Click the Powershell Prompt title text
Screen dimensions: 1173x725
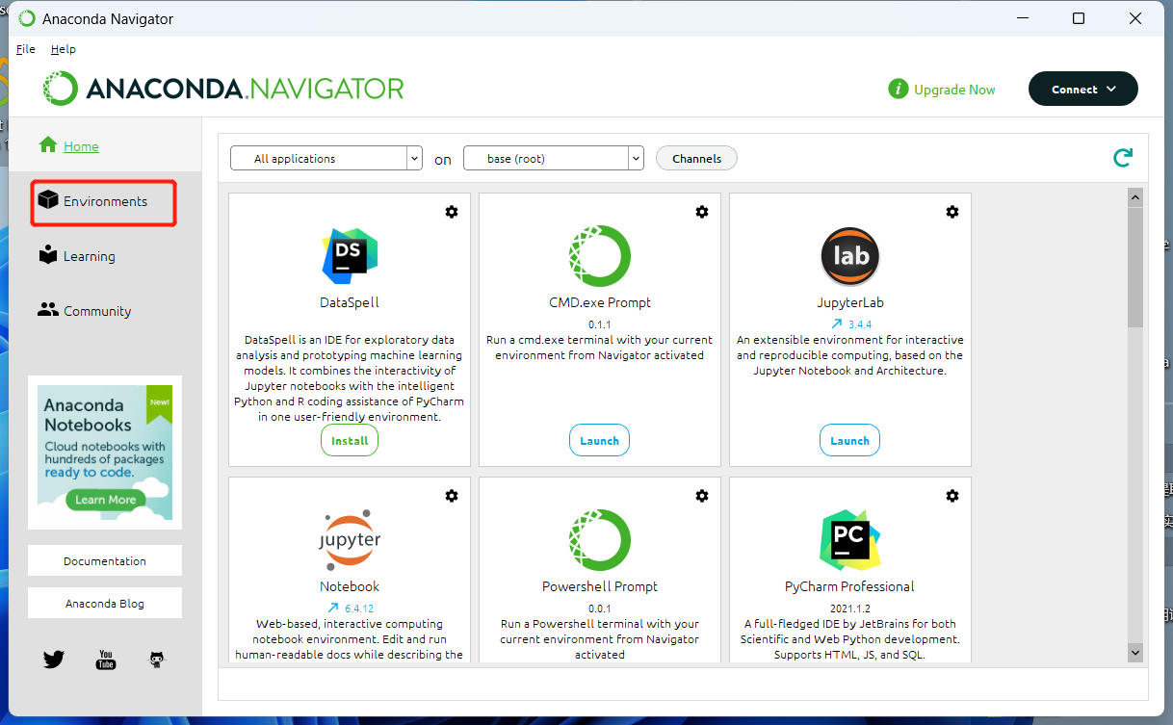tap(600, 586)
